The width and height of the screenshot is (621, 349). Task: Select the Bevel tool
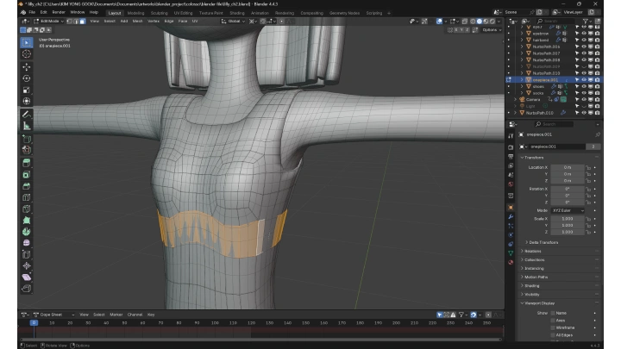27,186
